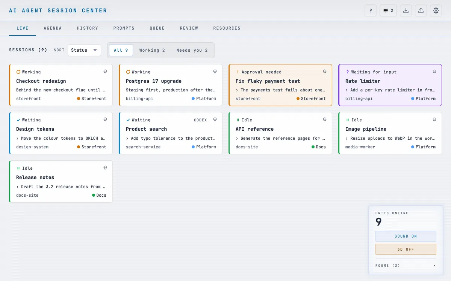Open the PROMPTS tab
The image size is (451, 281).
point(124,28)
